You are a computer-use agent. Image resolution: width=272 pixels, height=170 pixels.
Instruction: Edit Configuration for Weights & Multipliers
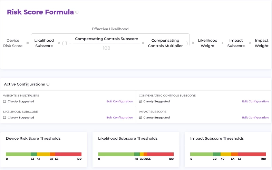(x=119, y=102)
